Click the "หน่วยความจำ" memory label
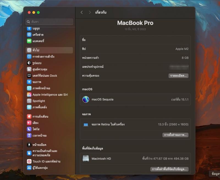 [90, 58]
